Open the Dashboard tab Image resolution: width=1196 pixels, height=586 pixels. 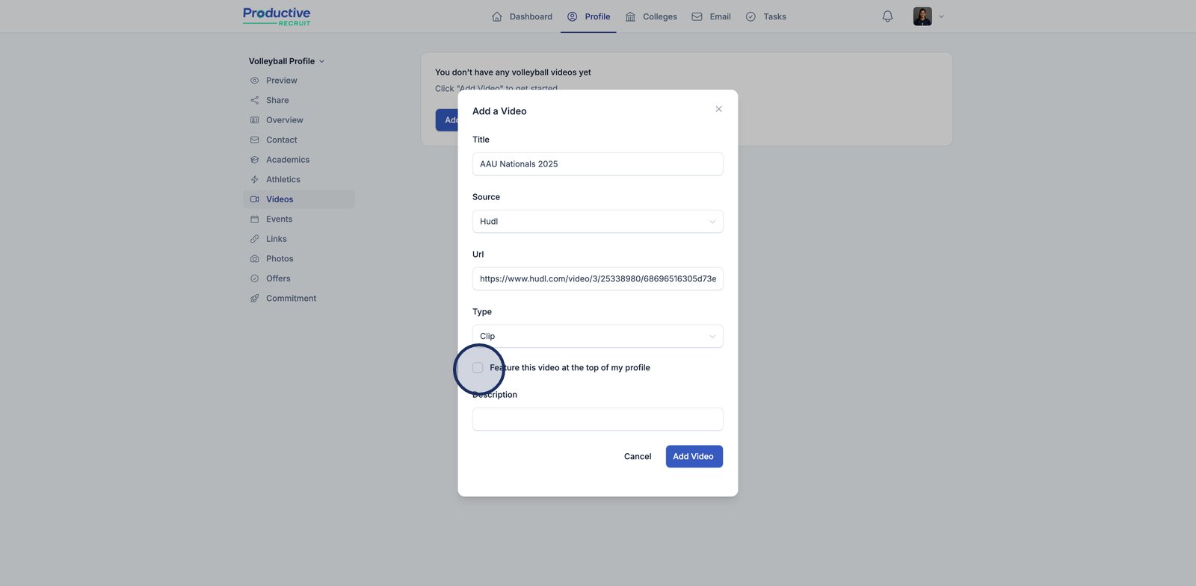point(522,16)
